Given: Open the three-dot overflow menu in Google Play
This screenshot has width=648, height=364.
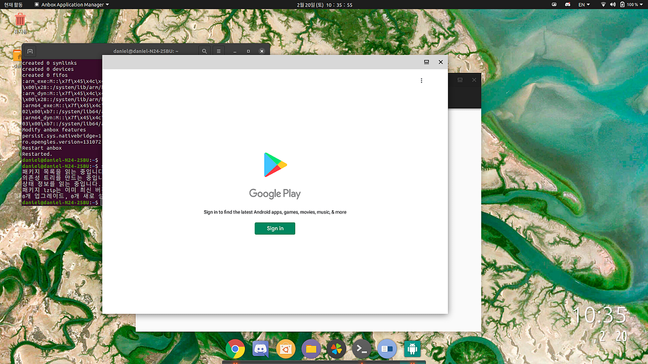Looking at the screenshot, I should coord(421,80).
